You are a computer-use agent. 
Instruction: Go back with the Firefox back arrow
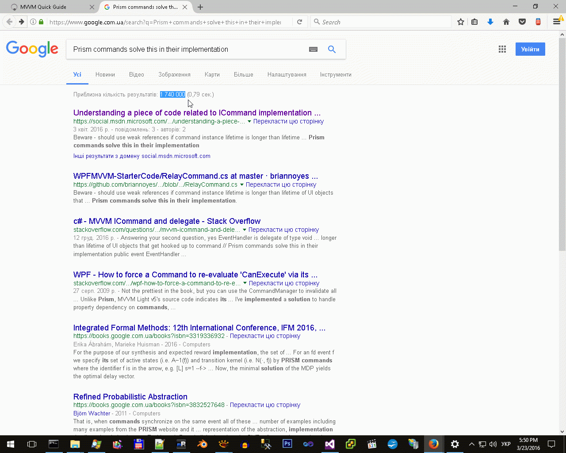(x=9, y=22)
